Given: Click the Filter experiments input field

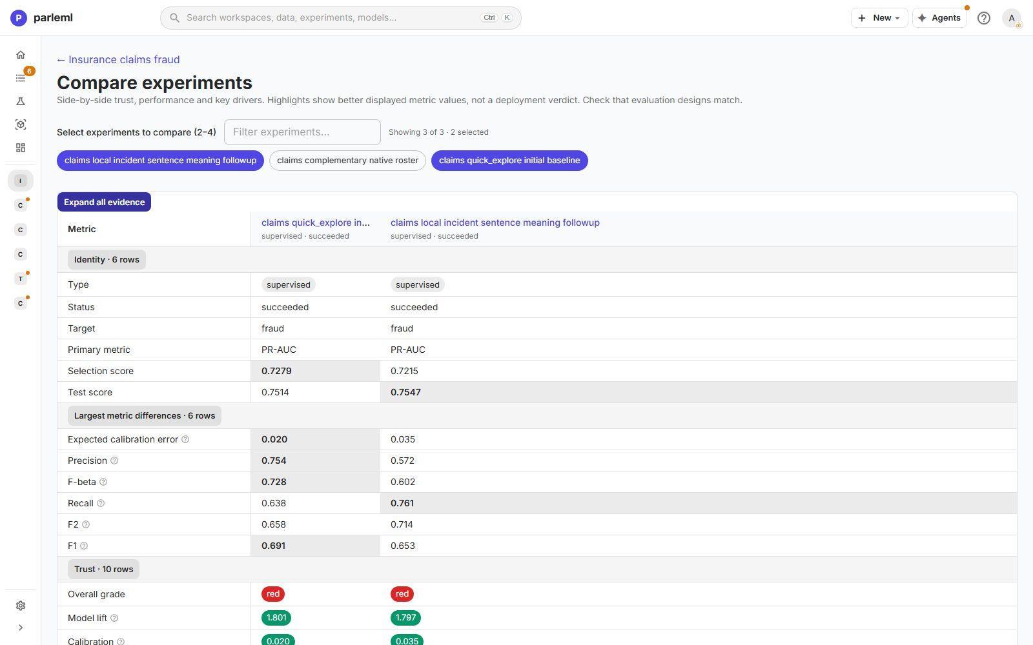Looking at the screenshot, I should 302,132.
